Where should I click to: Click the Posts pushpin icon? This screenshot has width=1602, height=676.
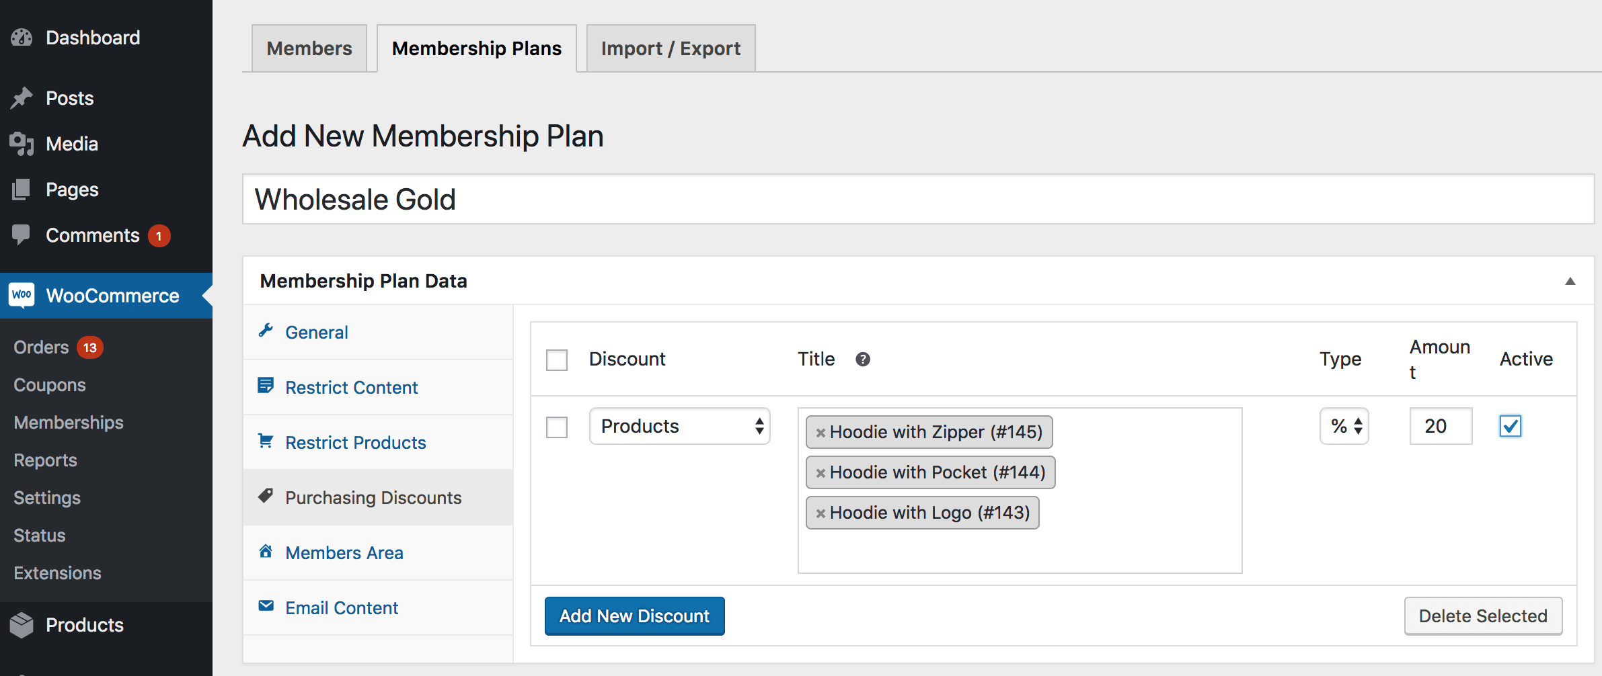tap(22, 98)
